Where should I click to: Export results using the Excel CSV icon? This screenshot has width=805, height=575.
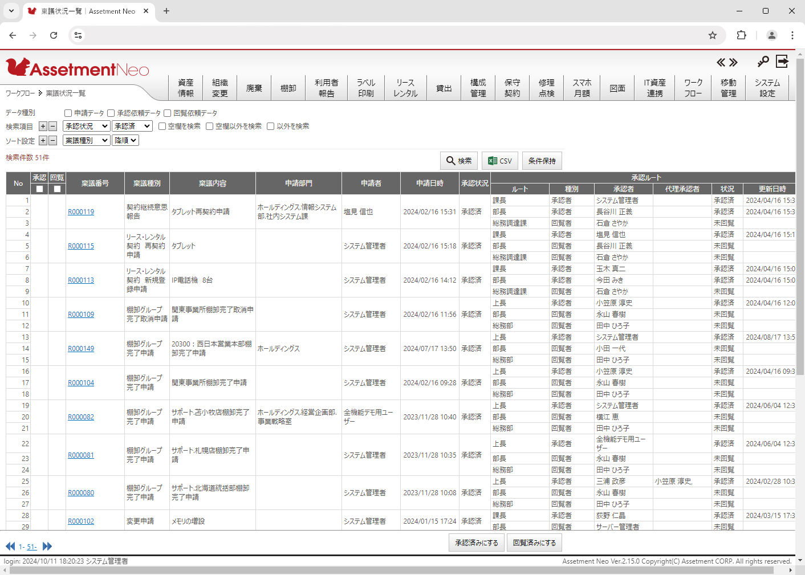tap(499, 161)
